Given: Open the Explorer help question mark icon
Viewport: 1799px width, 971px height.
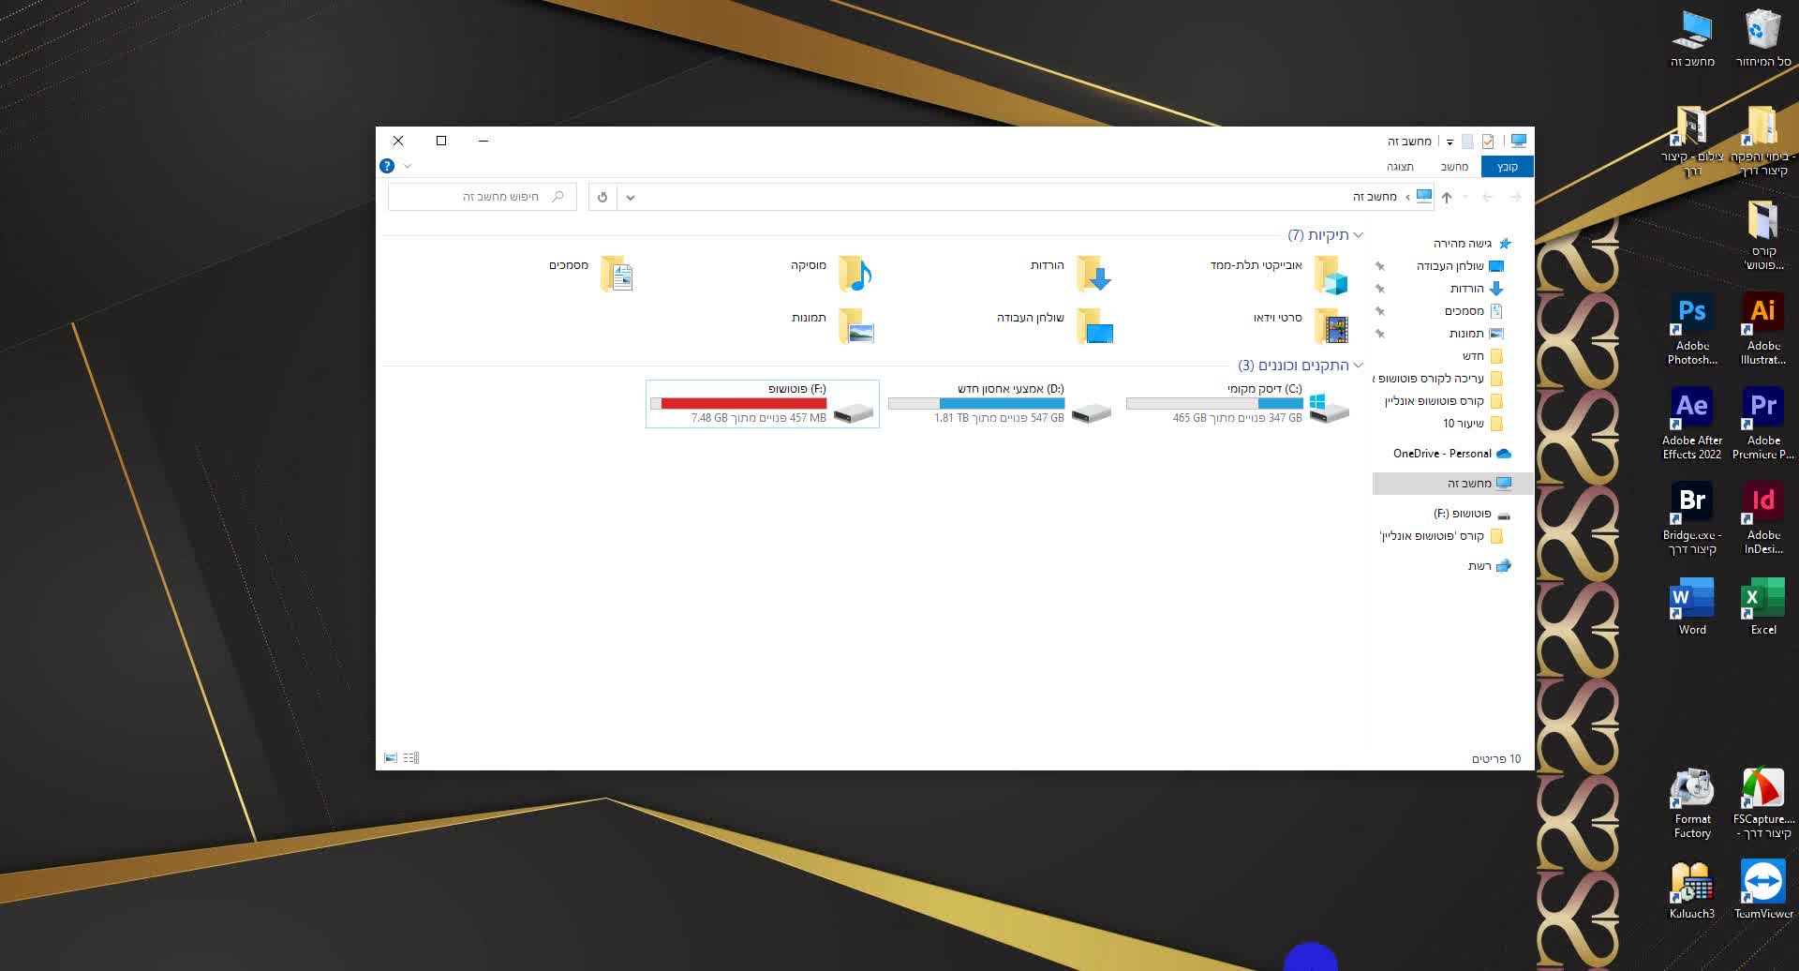Looking at the screenshot, I should [387, 166].
